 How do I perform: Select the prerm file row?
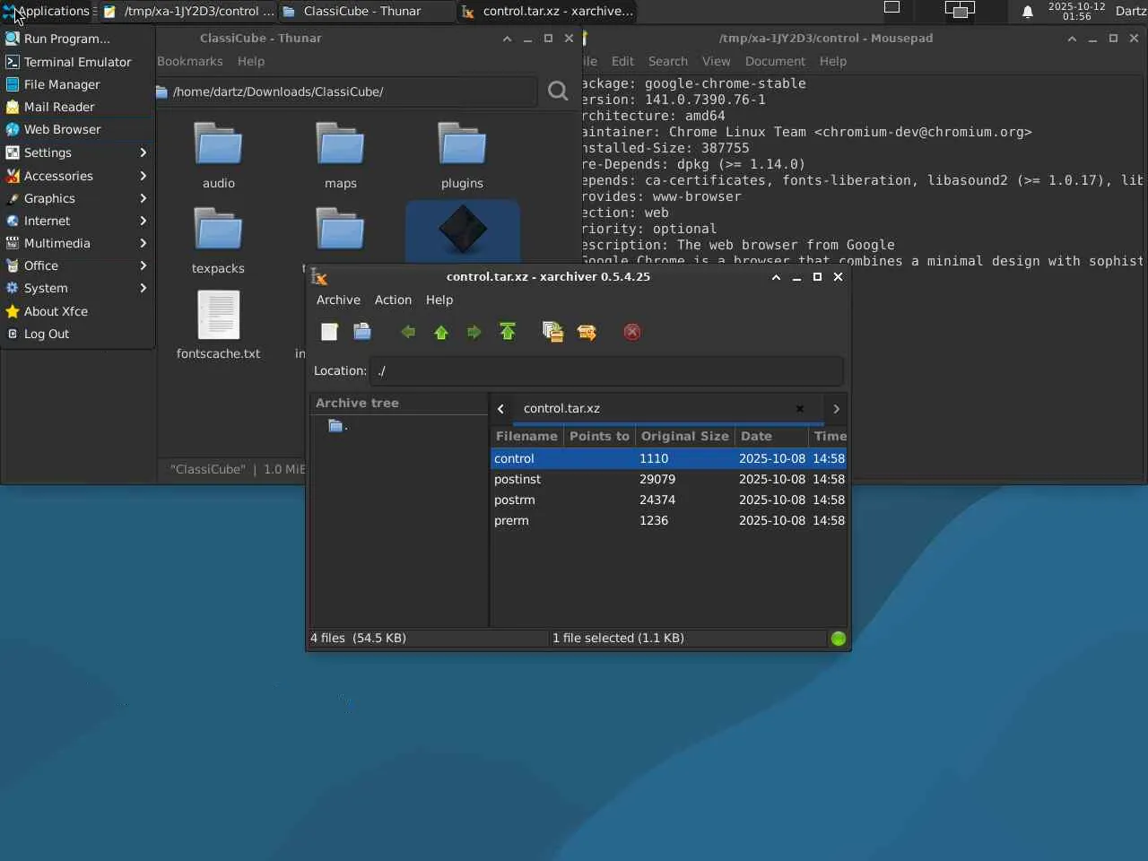pyautogui.click(x=669, y=520)
